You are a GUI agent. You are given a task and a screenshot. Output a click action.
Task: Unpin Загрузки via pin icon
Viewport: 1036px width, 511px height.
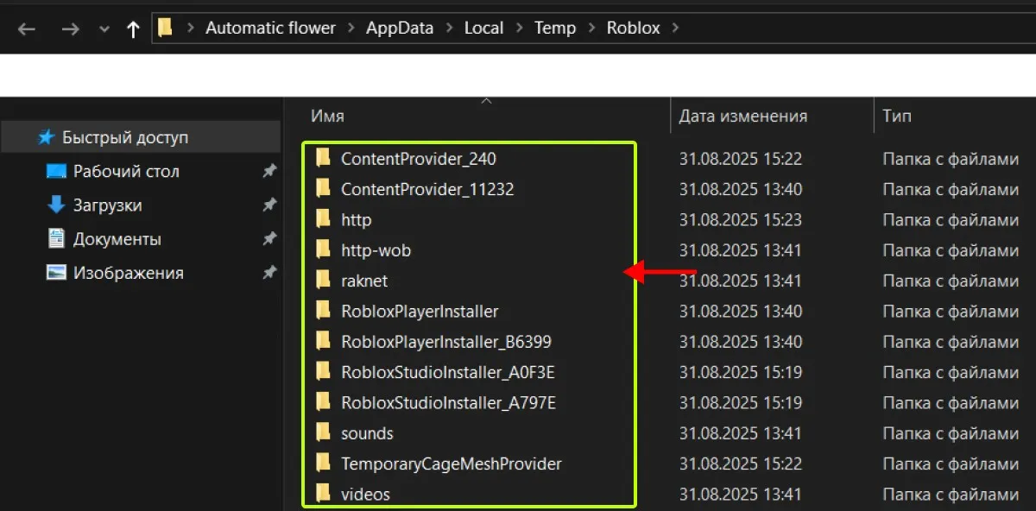click(269, 205)
